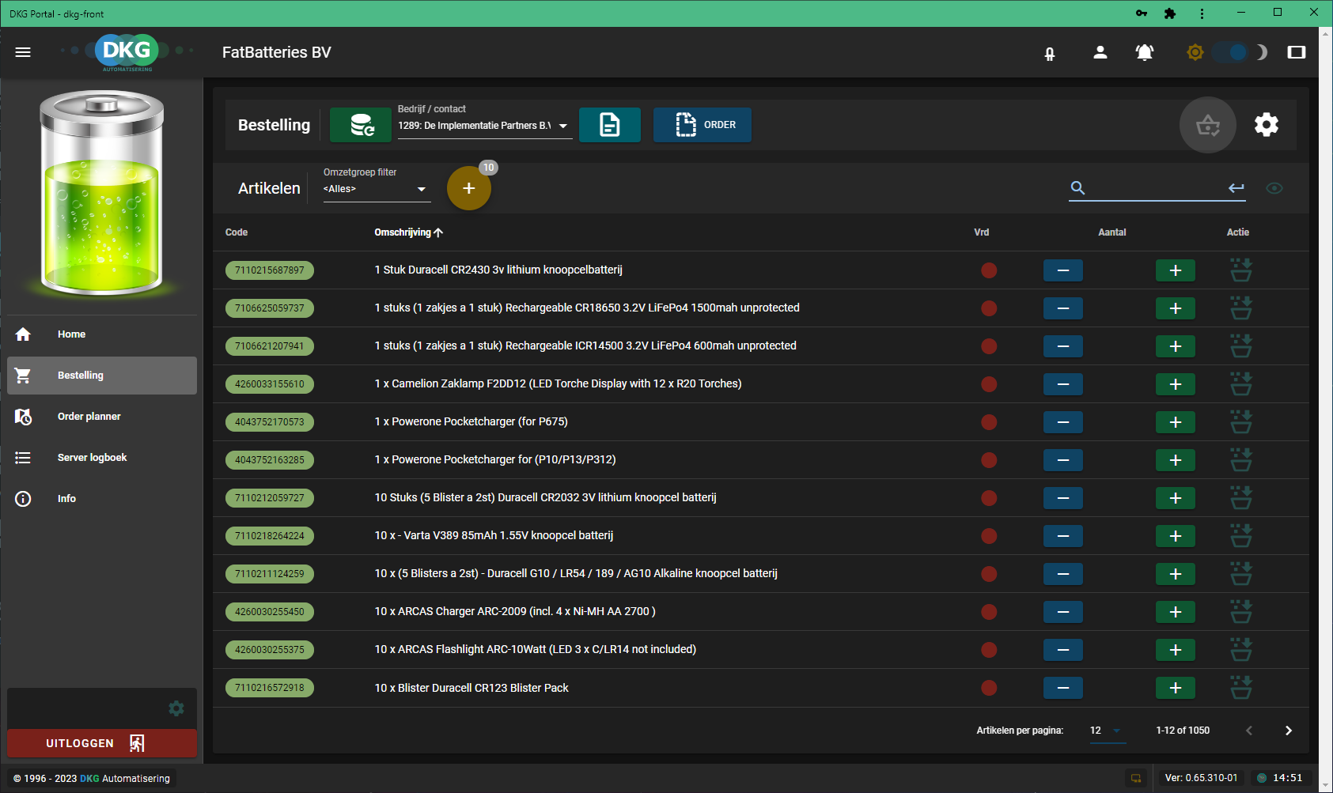
Task: Add Duracell G10 / LR54 to basket
Action: tap(1240, 574)
